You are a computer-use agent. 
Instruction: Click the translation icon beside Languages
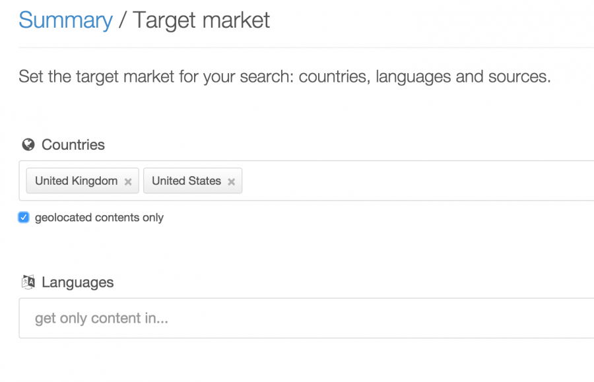point(28,282)
